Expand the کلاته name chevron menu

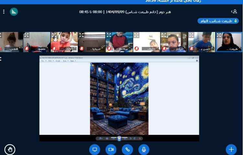(75, 48)
